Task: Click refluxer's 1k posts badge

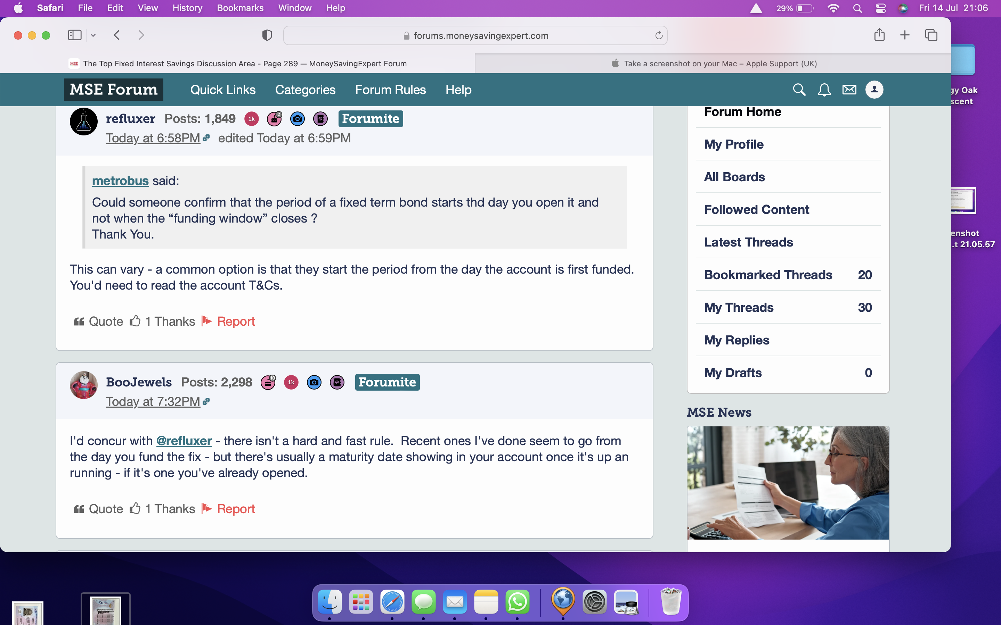Action: tap(252, 119)
